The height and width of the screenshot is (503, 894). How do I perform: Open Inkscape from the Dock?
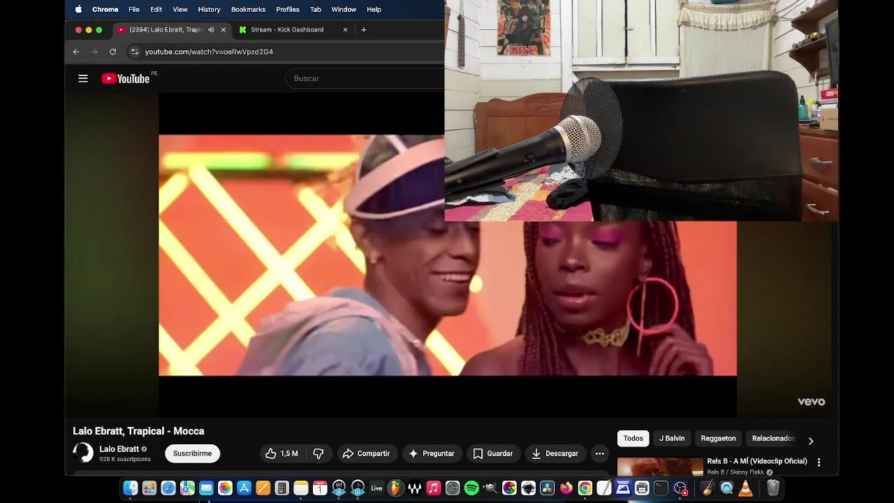[x=528, y=488]
